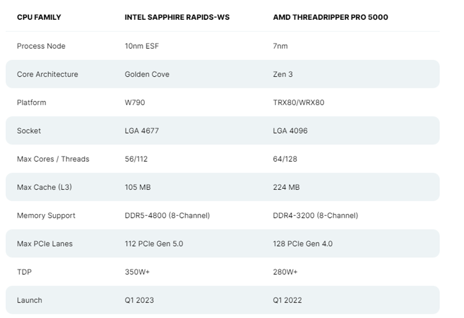The height and width of the screenshot is (318, 464).
Task: Click the 'DDR5-4800 (8-Channel)' cell
Action: [x=167, y=215]
